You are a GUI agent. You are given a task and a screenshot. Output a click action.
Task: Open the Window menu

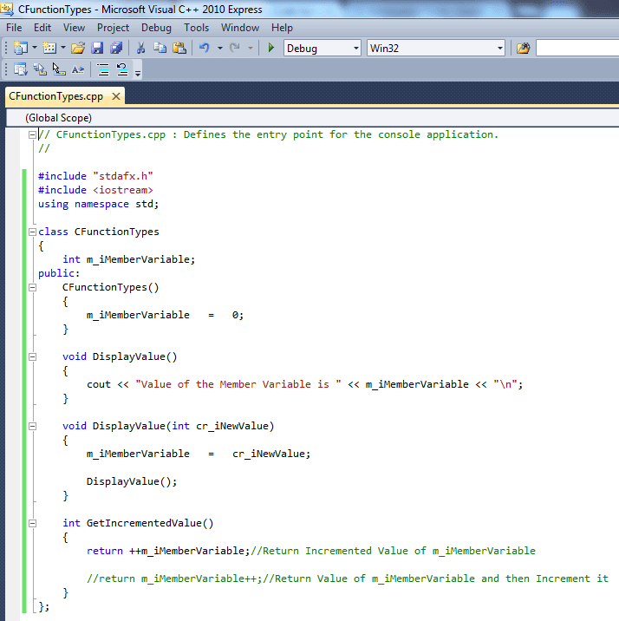coord(240,28)
